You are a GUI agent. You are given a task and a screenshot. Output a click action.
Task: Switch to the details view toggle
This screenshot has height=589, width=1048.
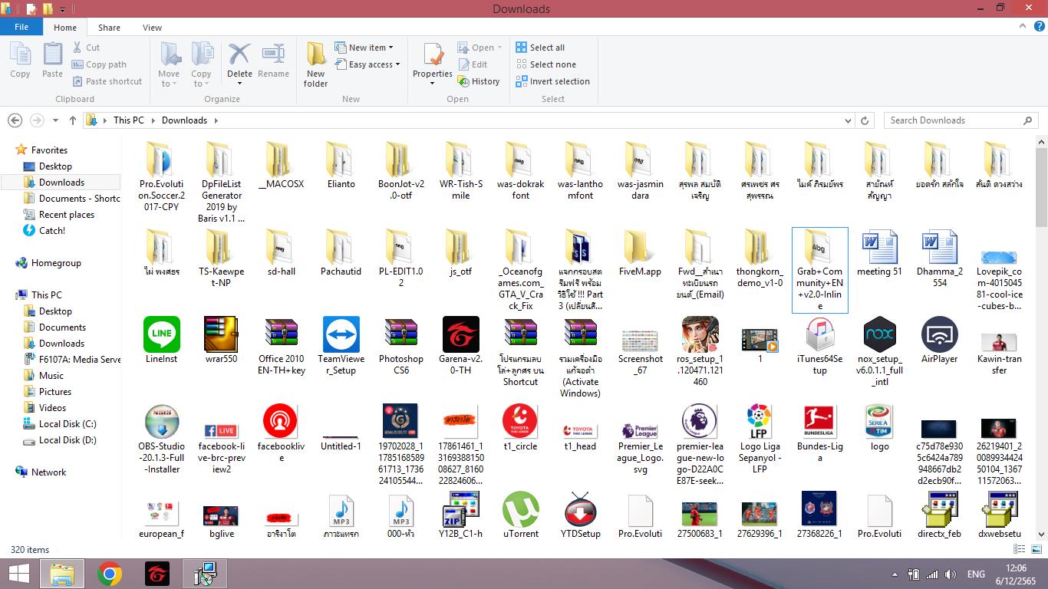[1020, 549]
